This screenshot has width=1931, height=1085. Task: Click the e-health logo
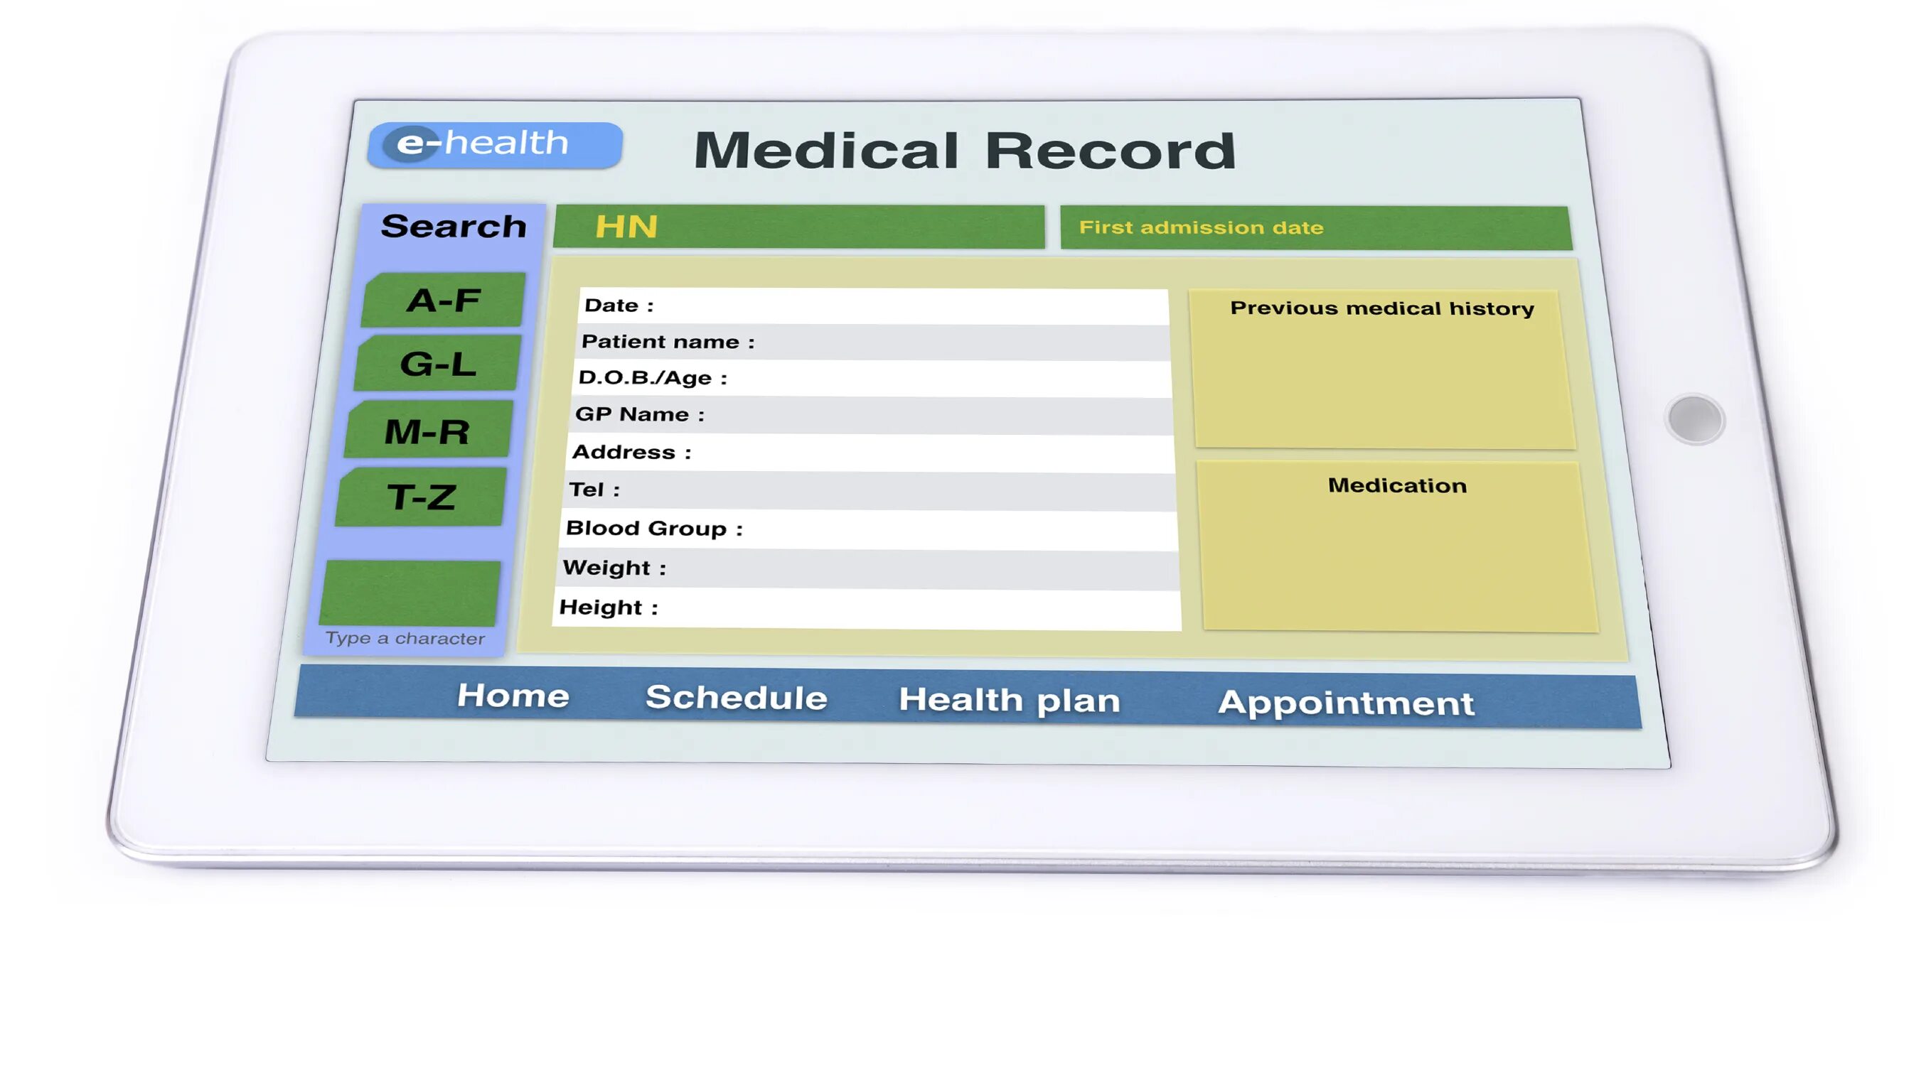click(x=494, y=144)
